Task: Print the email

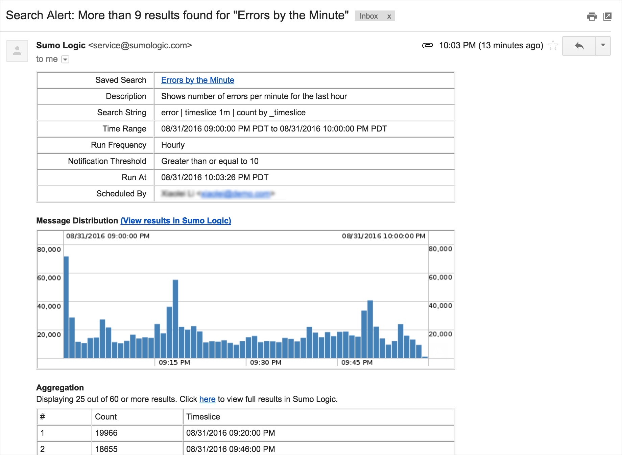Action: 592,16
